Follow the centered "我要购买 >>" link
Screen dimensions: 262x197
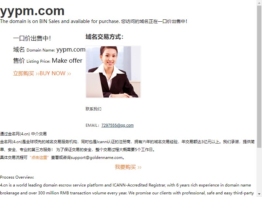pos(128,167)
